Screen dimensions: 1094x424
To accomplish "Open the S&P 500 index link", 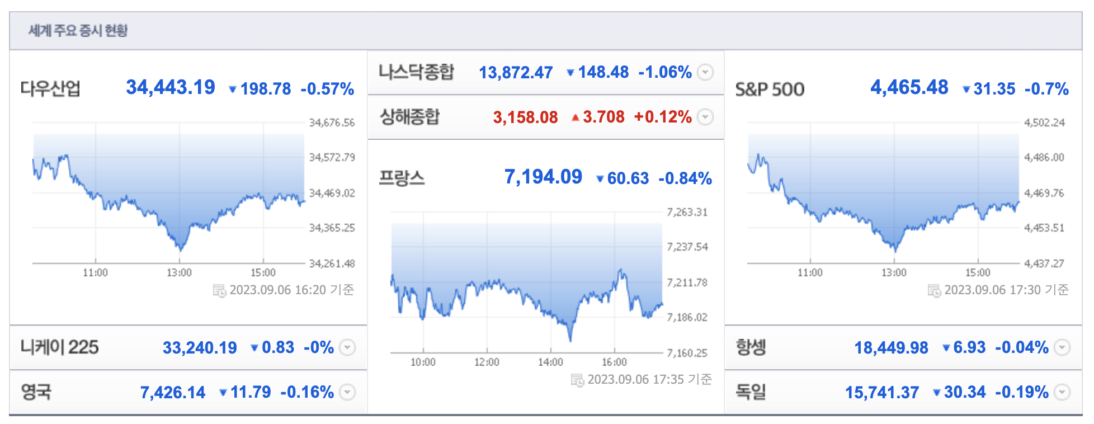I will tap(770, 89).
